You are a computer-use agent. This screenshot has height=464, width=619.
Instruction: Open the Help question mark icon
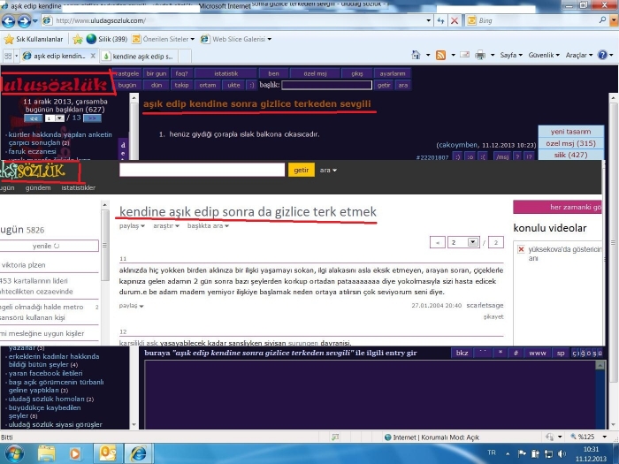pyautogui.click(x=602, y=55)
